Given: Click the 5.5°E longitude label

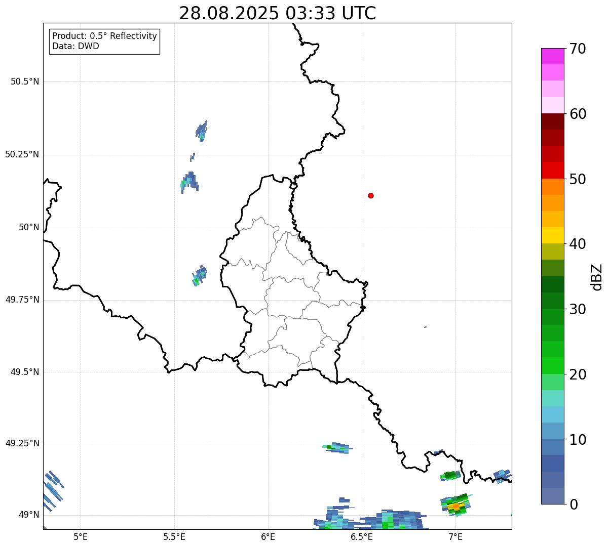Looking at the screenshot, I should tap(174, 536).
